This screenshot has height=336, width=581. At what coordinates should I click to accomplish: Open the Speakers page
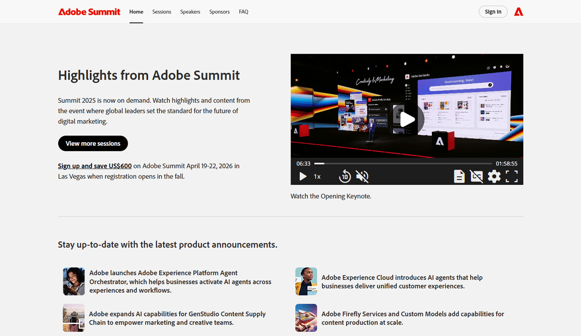coord(190,12)
